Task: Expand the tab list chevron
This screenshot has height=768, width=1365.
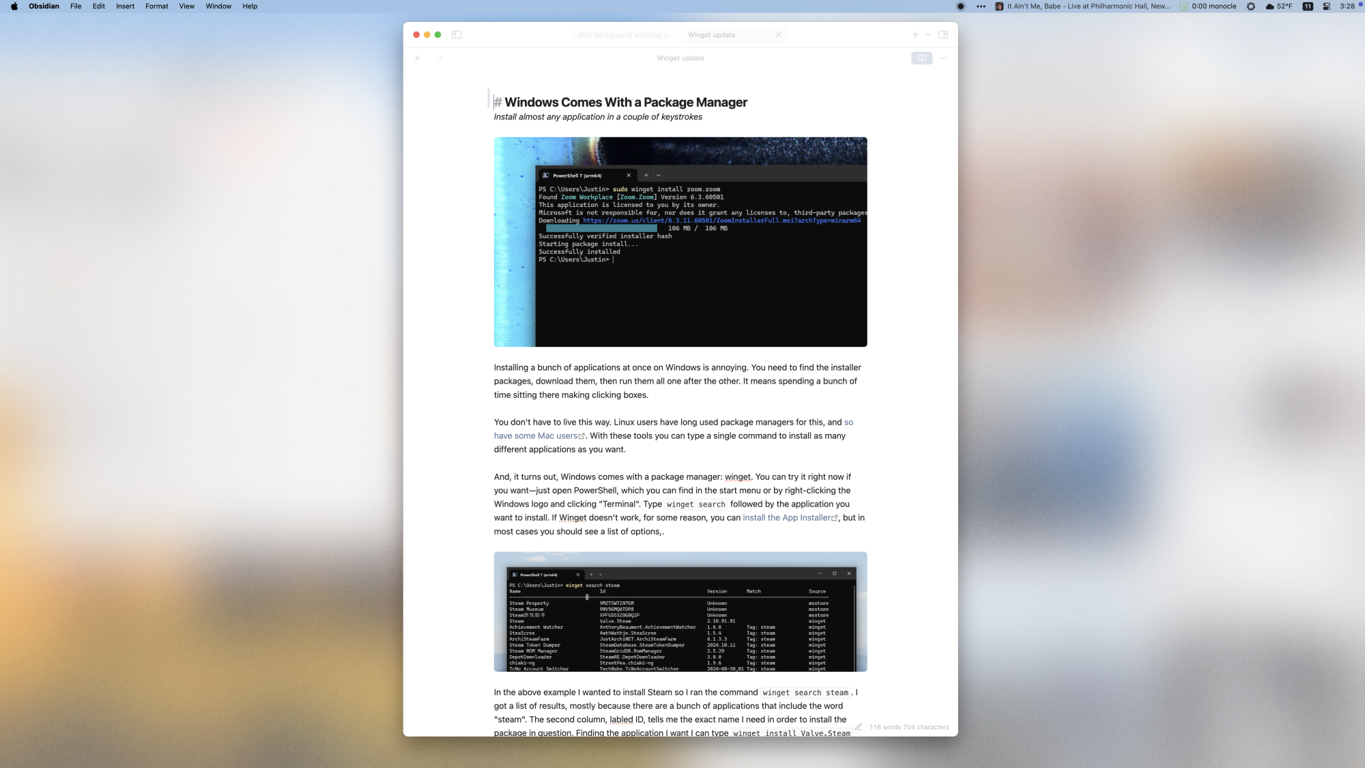Action: click(x=928, y=35)
